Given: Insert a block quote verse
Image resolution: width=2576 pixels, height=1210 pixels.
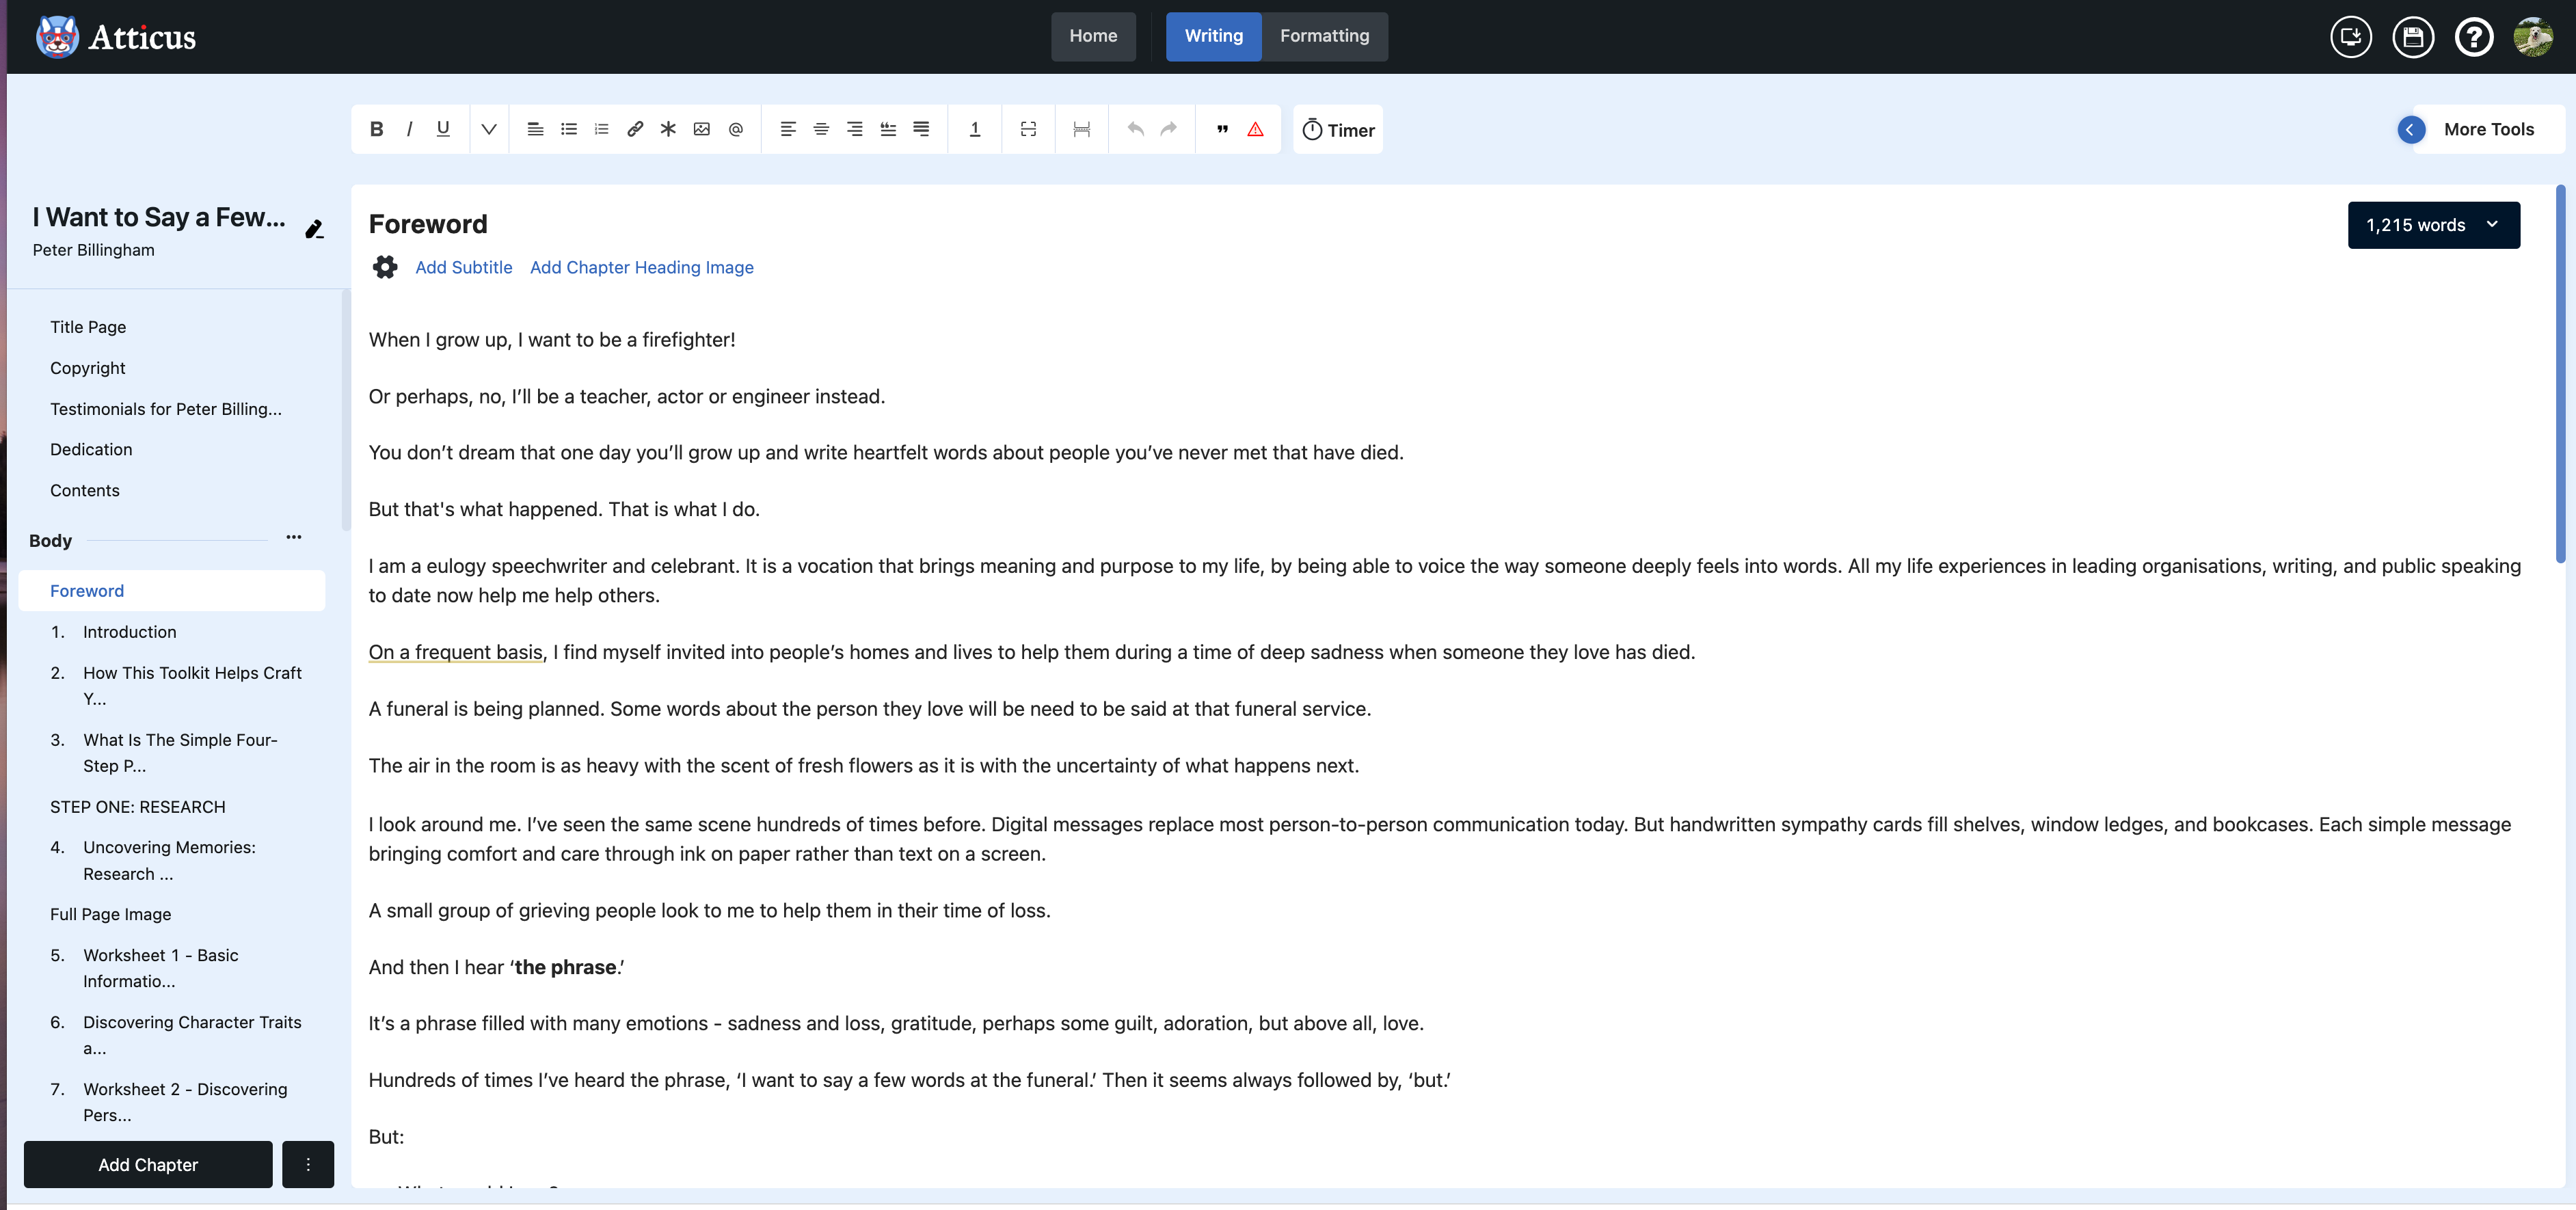Looking at the screenshot, I should [888, 129].
